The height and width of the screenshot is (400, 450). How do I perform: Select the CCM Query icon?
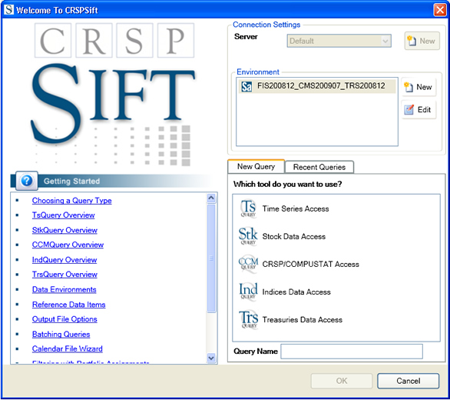(x=248, y=263)
